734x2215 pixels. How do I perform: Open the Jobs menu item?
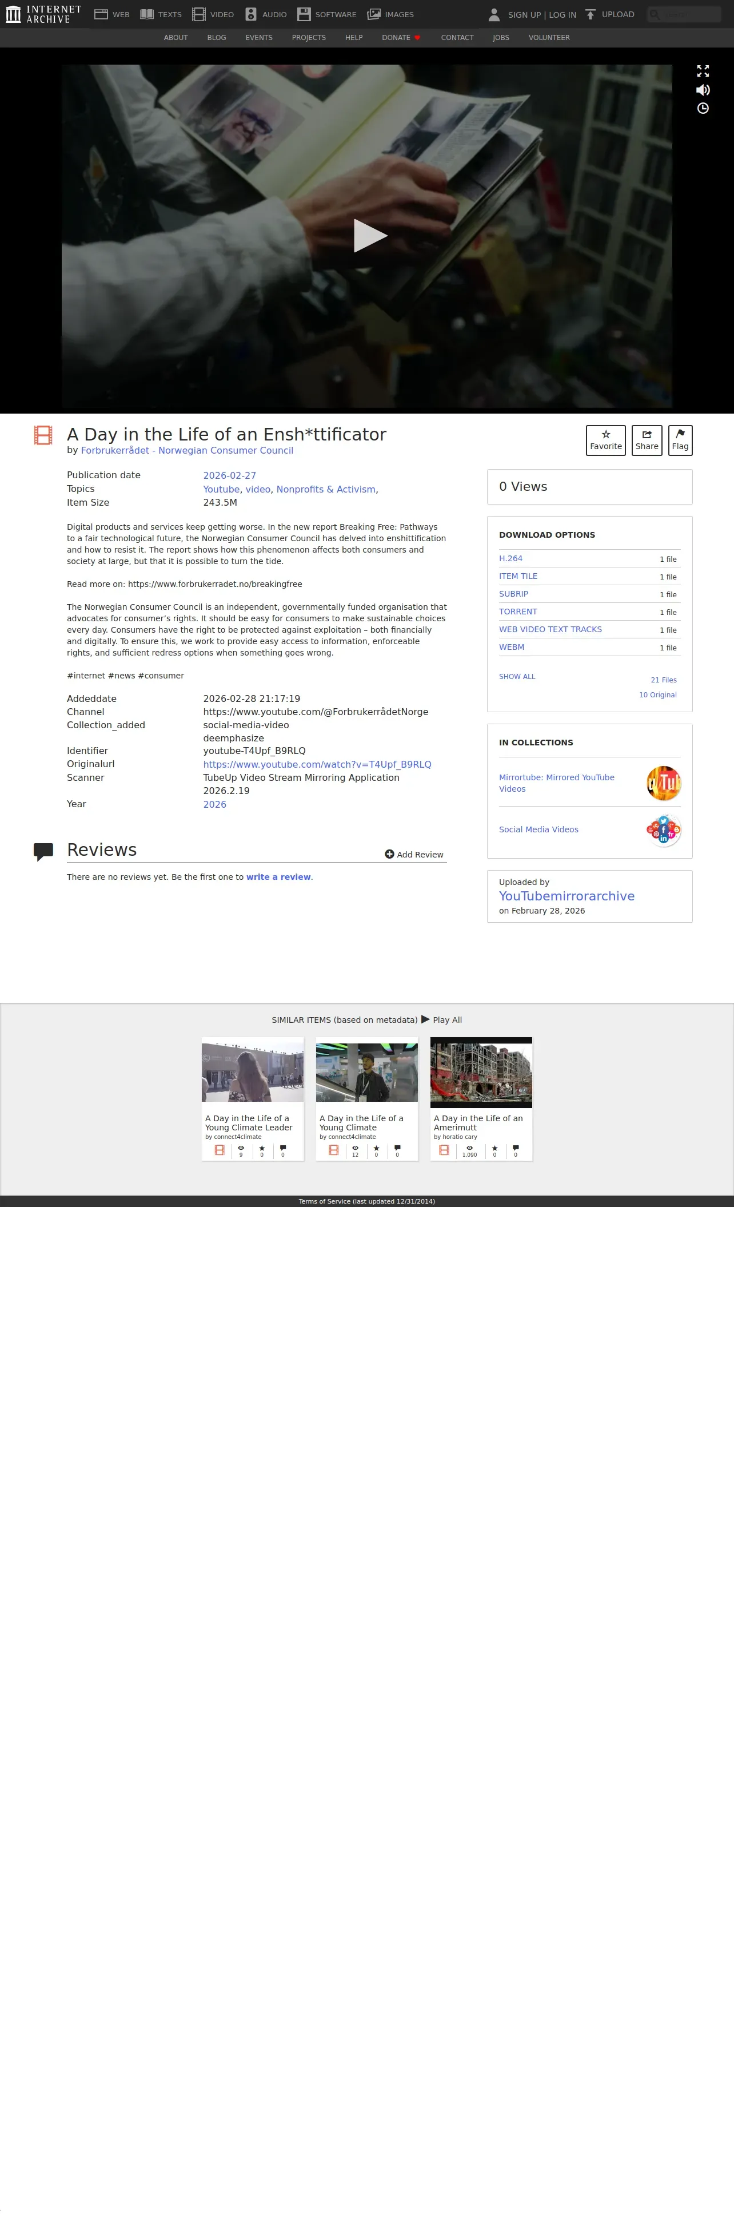pyautogui.click(x=501, y=38)
